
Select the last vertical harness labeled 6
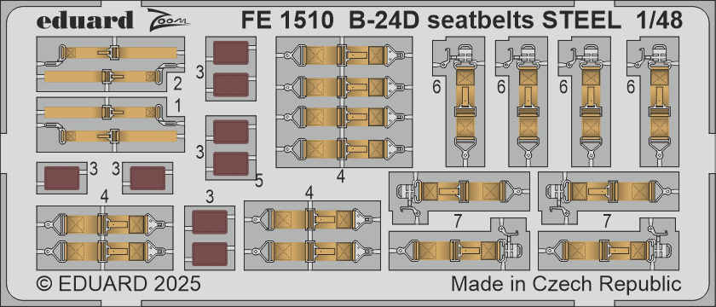pos(653,101)
